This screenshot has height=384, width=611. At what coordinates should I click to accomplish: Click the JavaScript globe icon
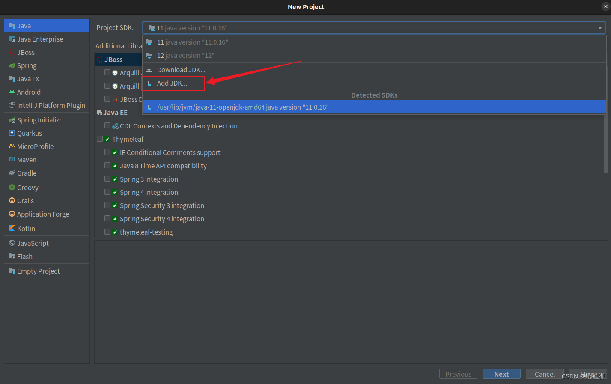point(12,243)
